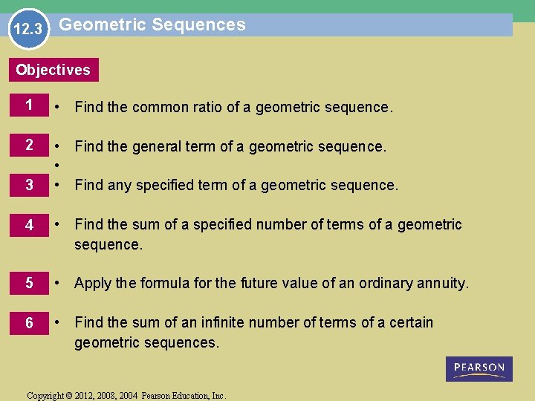Select "Find any specified term" objective text
The image size is (535, 401).
point(236,185)
